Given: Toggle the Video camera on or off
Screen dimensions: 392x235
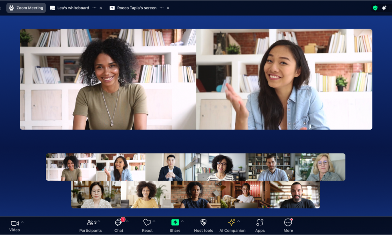Looking at the screenshot, I should tap(15, 223).
